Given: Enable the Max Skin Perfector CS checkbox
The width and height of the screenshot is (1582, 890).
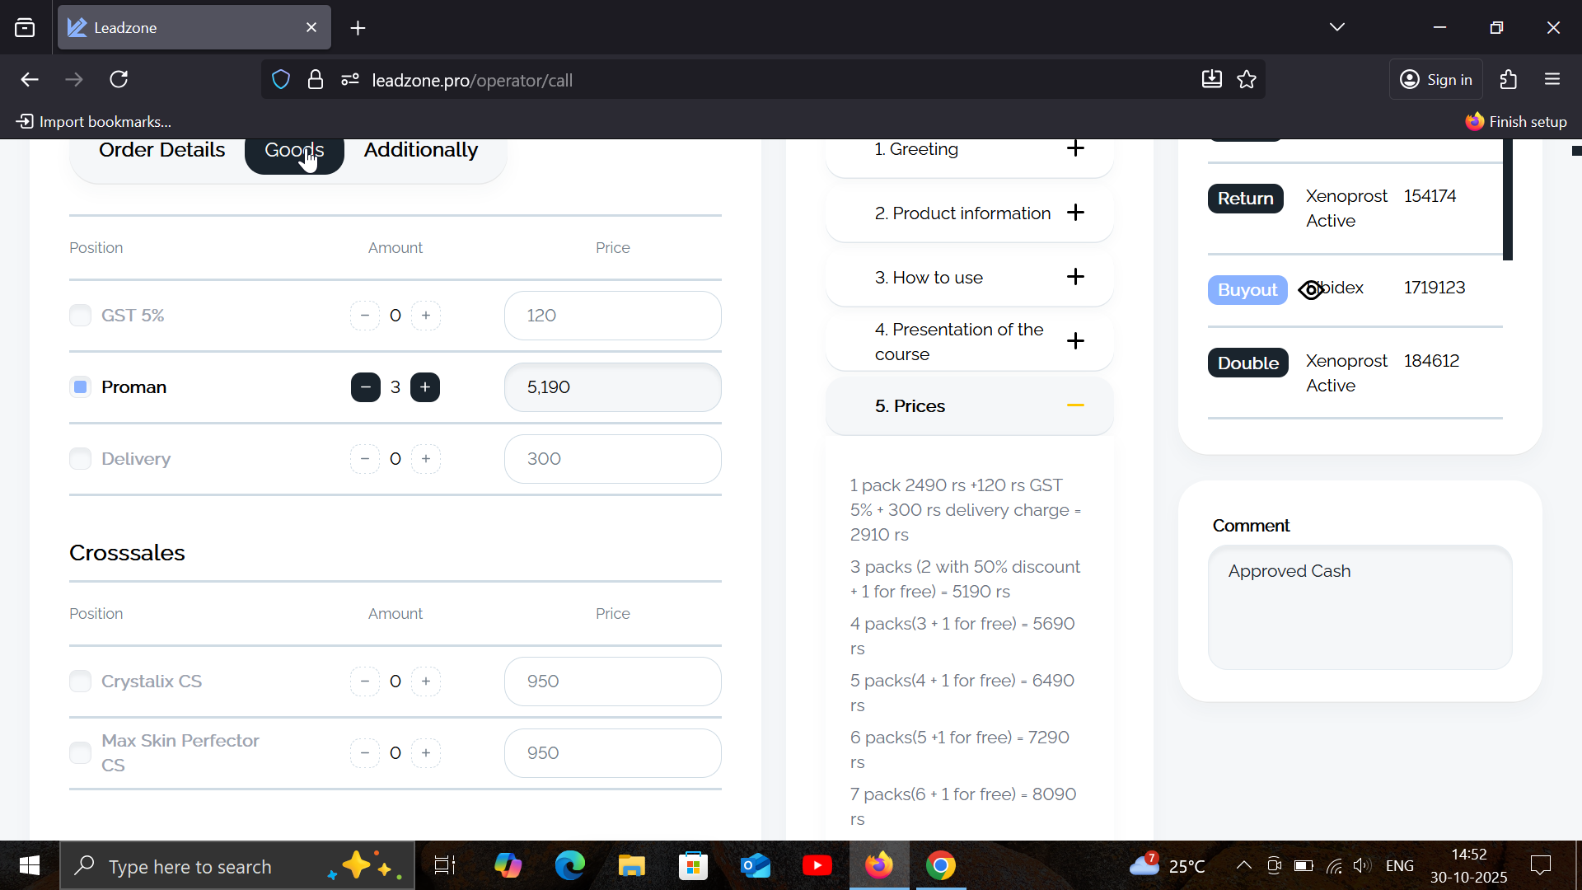Looking at the screenshot, I should (x=80, y=753).
